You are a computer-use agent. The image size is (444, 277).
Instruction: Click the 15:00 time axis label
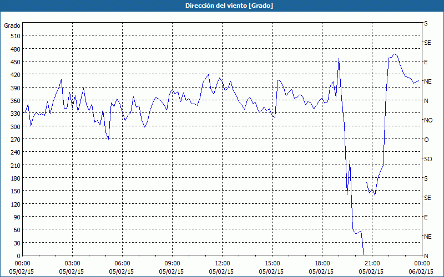272,264
